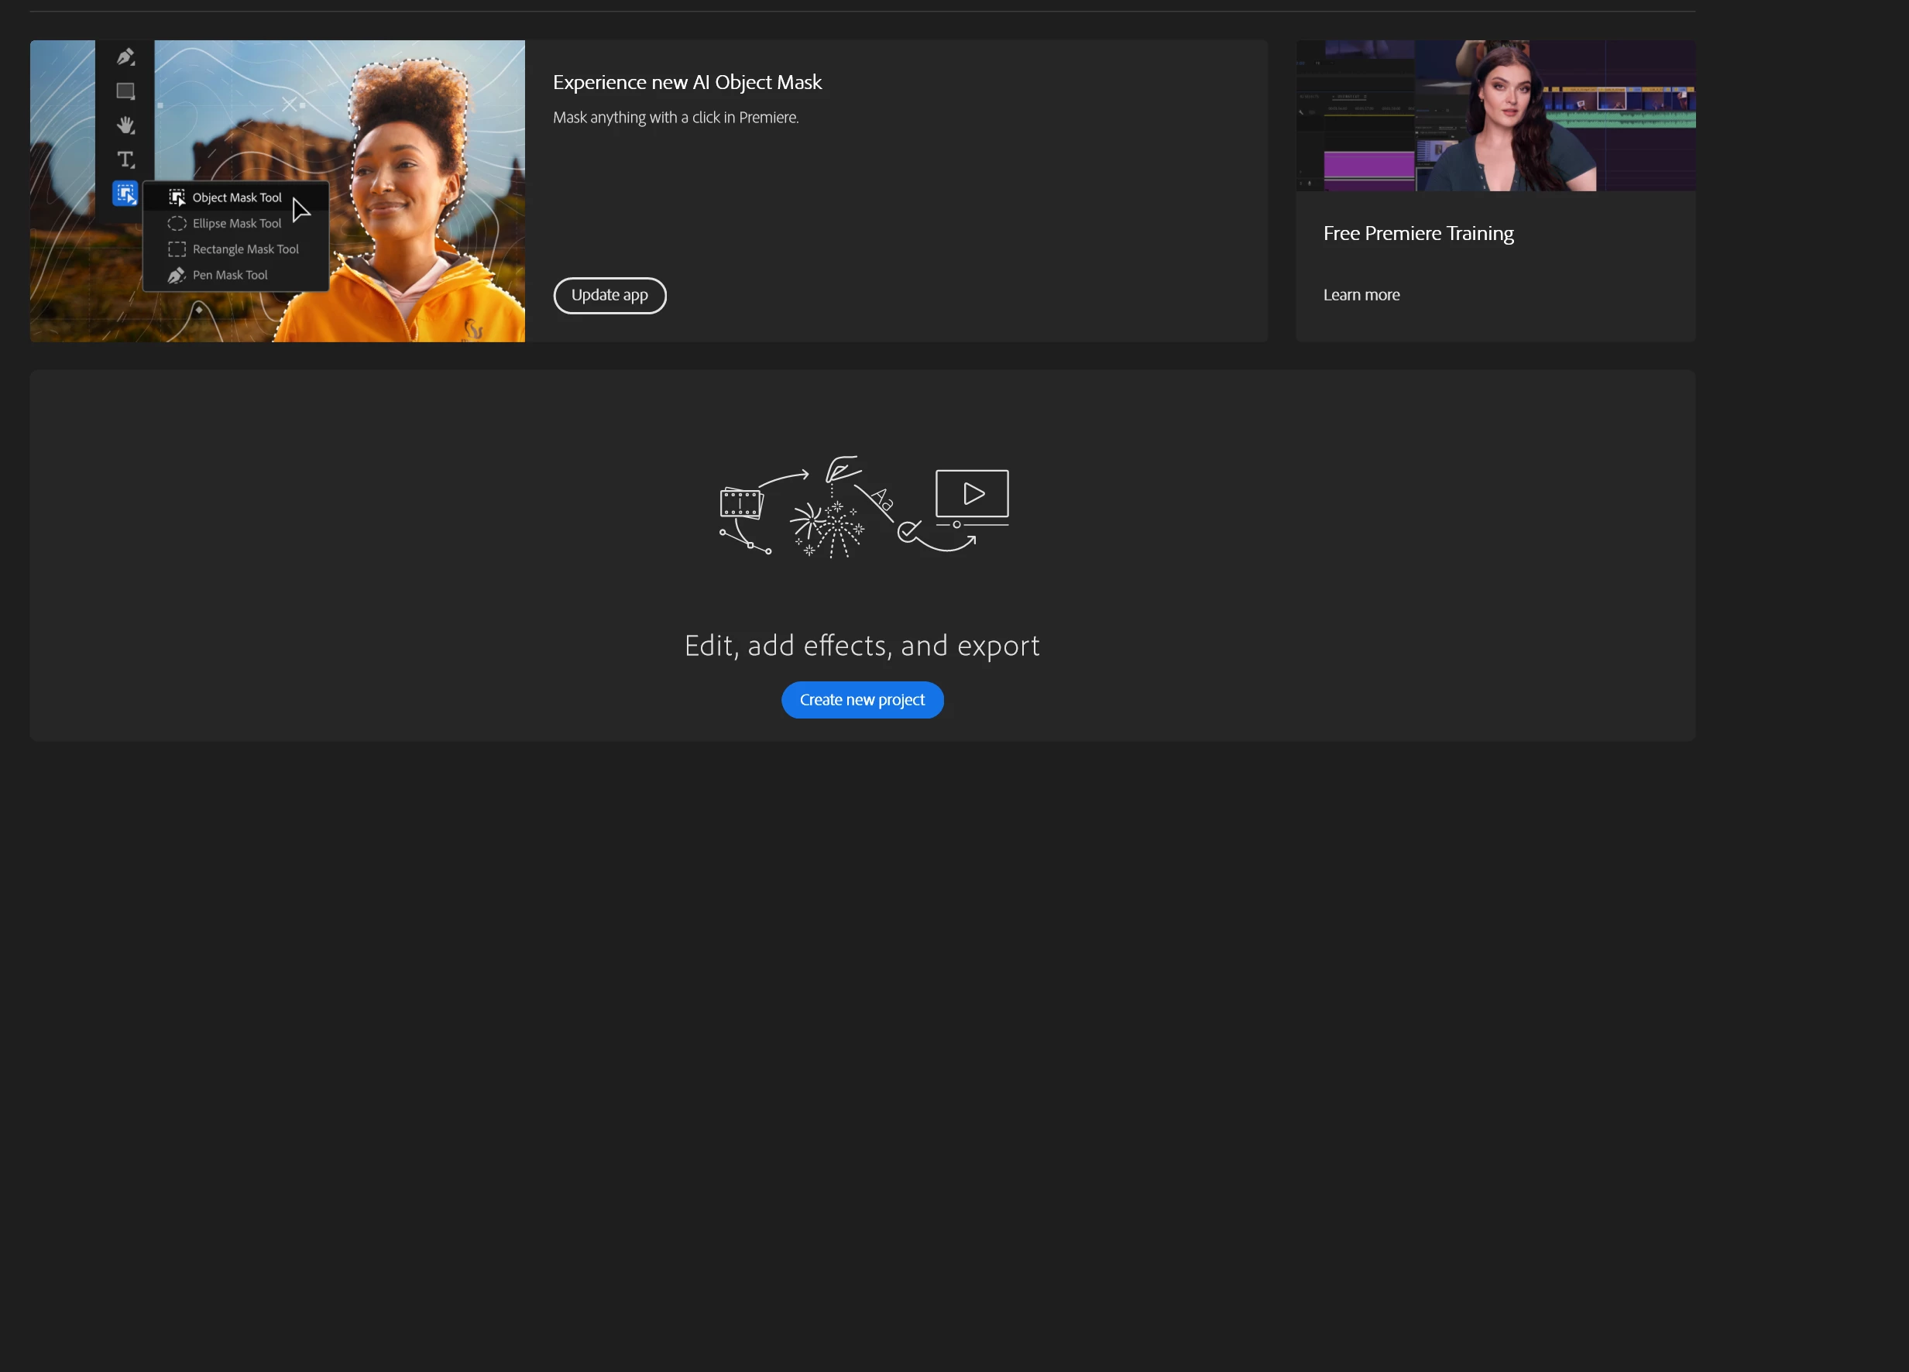This screenshot has width=1909, height=1372.
Task: Click the Hand tool icon in banner image
Action: click(x=125, y=125)
